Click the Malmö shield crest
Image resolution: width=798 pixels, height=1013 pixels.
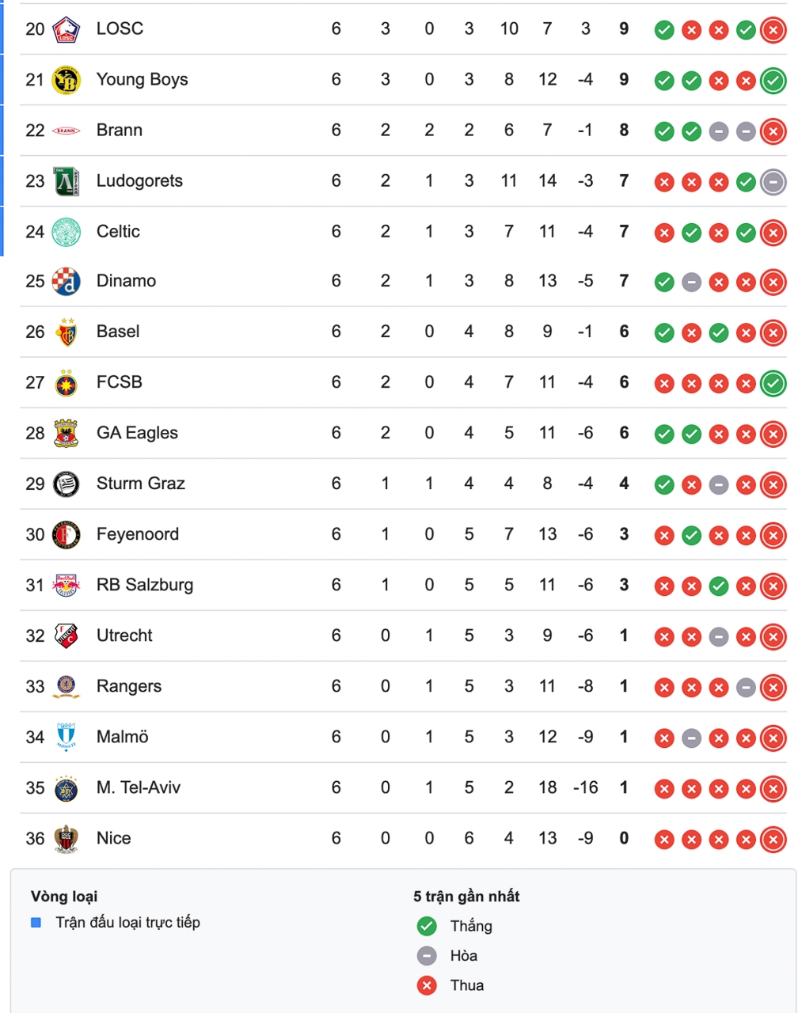click(x=66, y=737)
